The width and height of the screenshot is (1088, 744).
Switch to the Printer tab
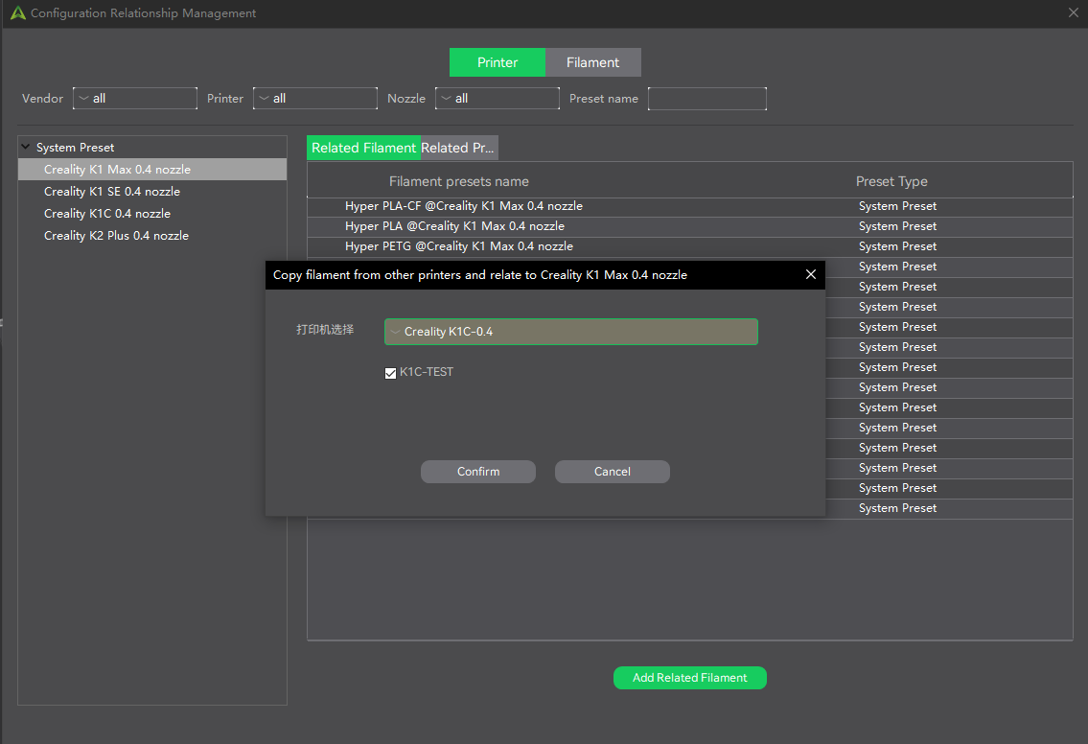tap(498, 62)
